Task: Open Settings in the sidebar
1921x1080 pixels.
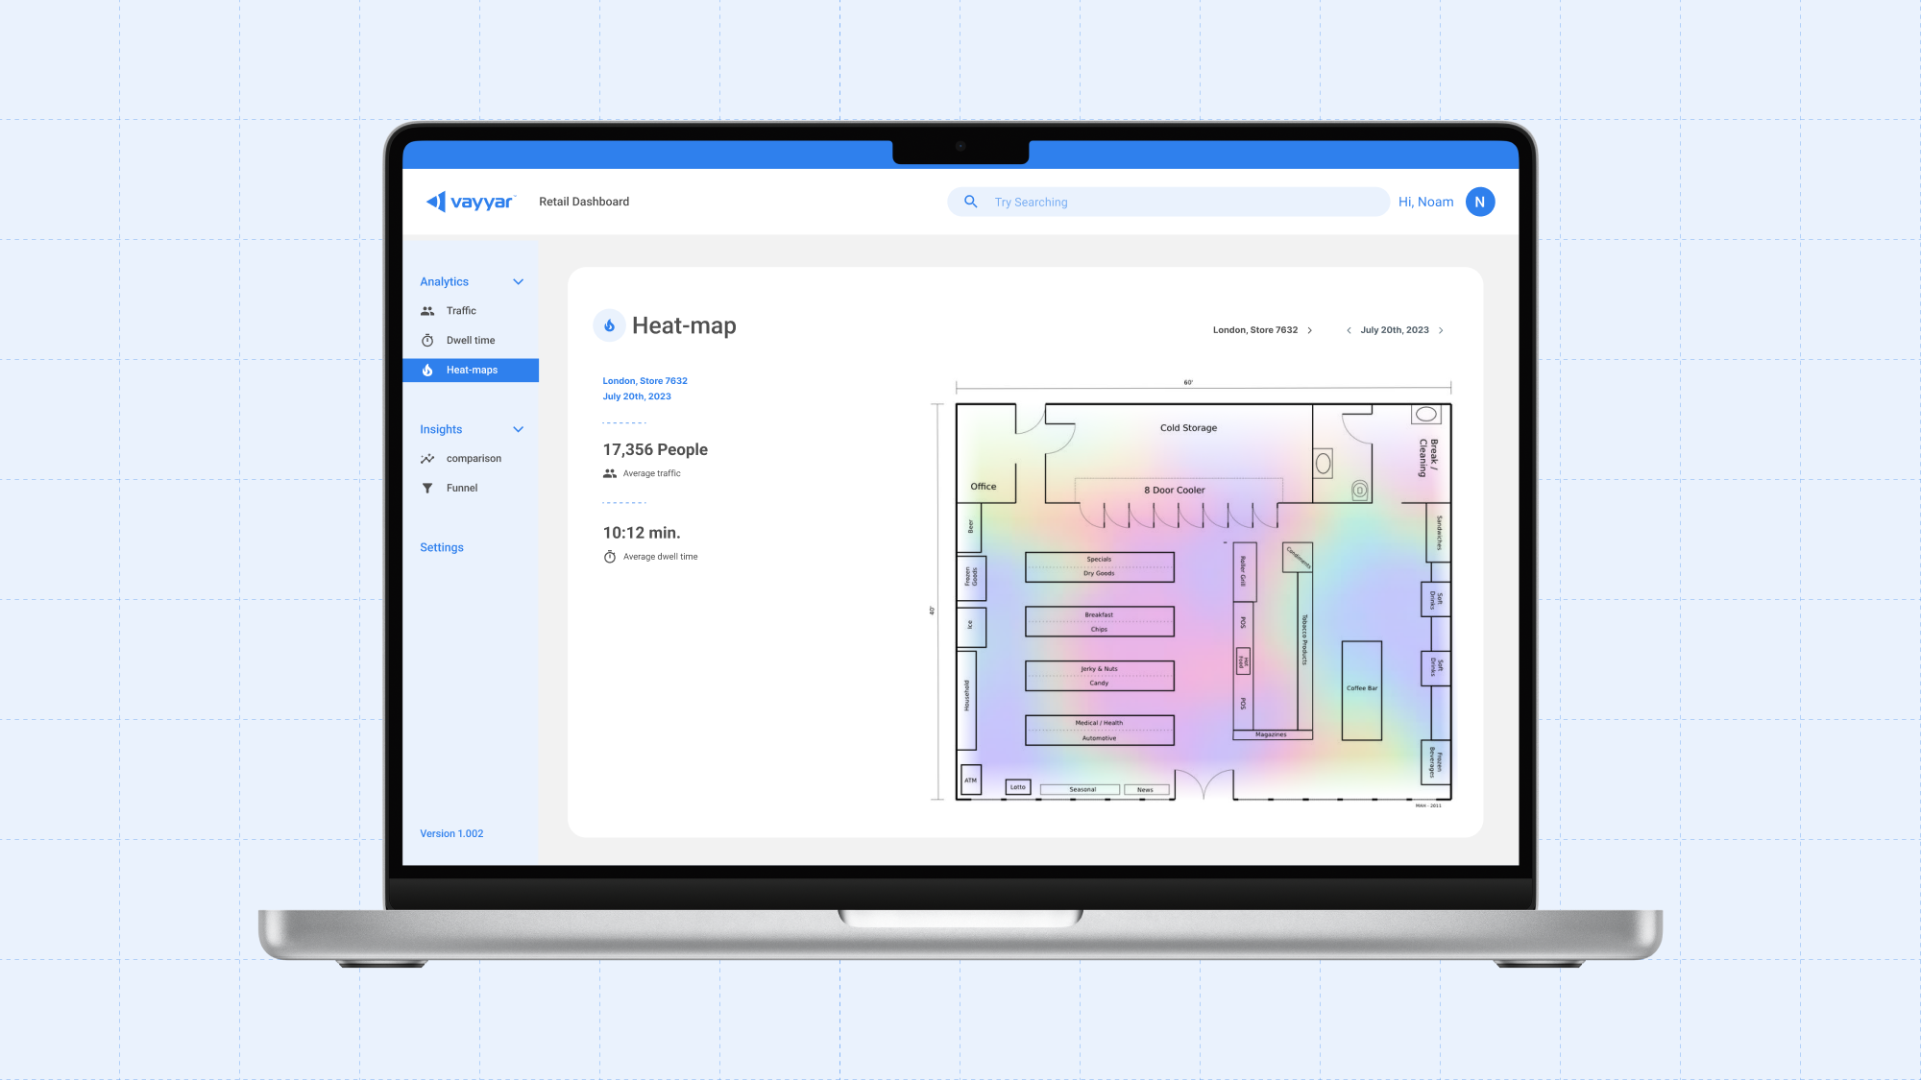Action: click(442, 548)
